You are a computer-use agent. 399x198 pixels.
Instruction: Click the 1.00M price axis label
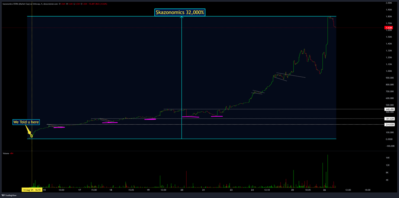[389, 71]
